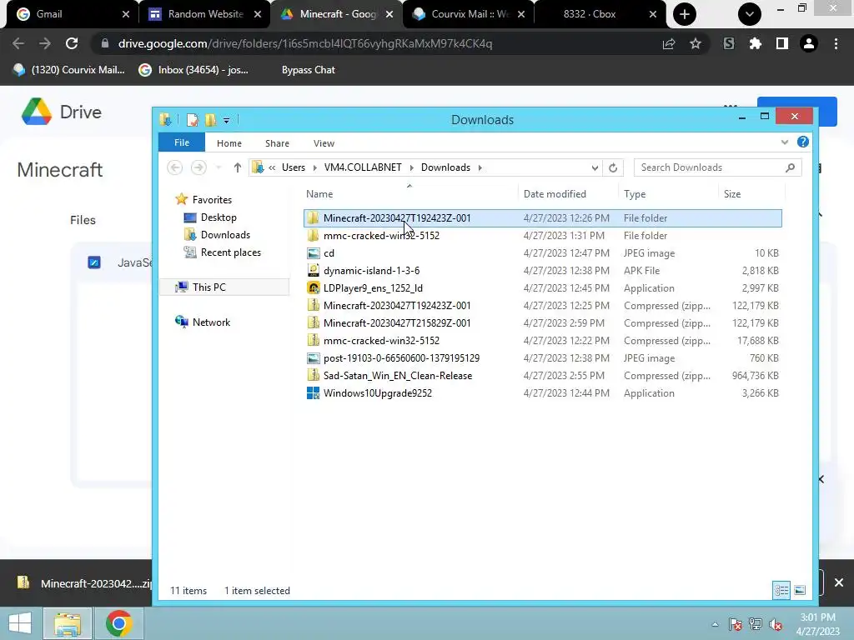Switch to the 8332 - Cbox tab
The height and width of the screenshot is (640, 854).
coord(600,14)
